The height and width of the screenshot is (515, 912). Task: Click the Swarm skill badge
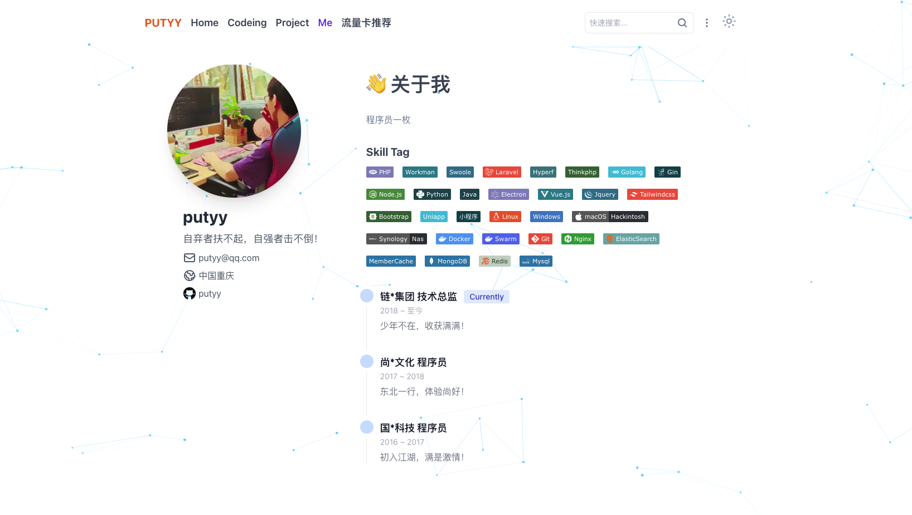501,239
